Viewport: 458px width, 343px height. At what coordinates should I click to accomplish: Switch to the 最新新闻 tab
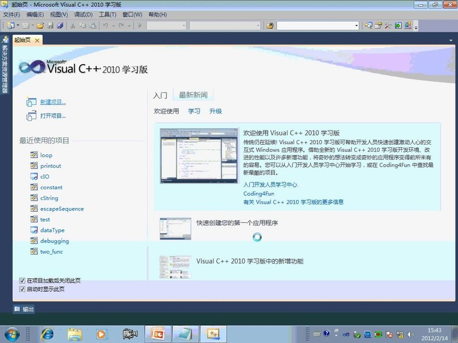click(x=193, y=95)
